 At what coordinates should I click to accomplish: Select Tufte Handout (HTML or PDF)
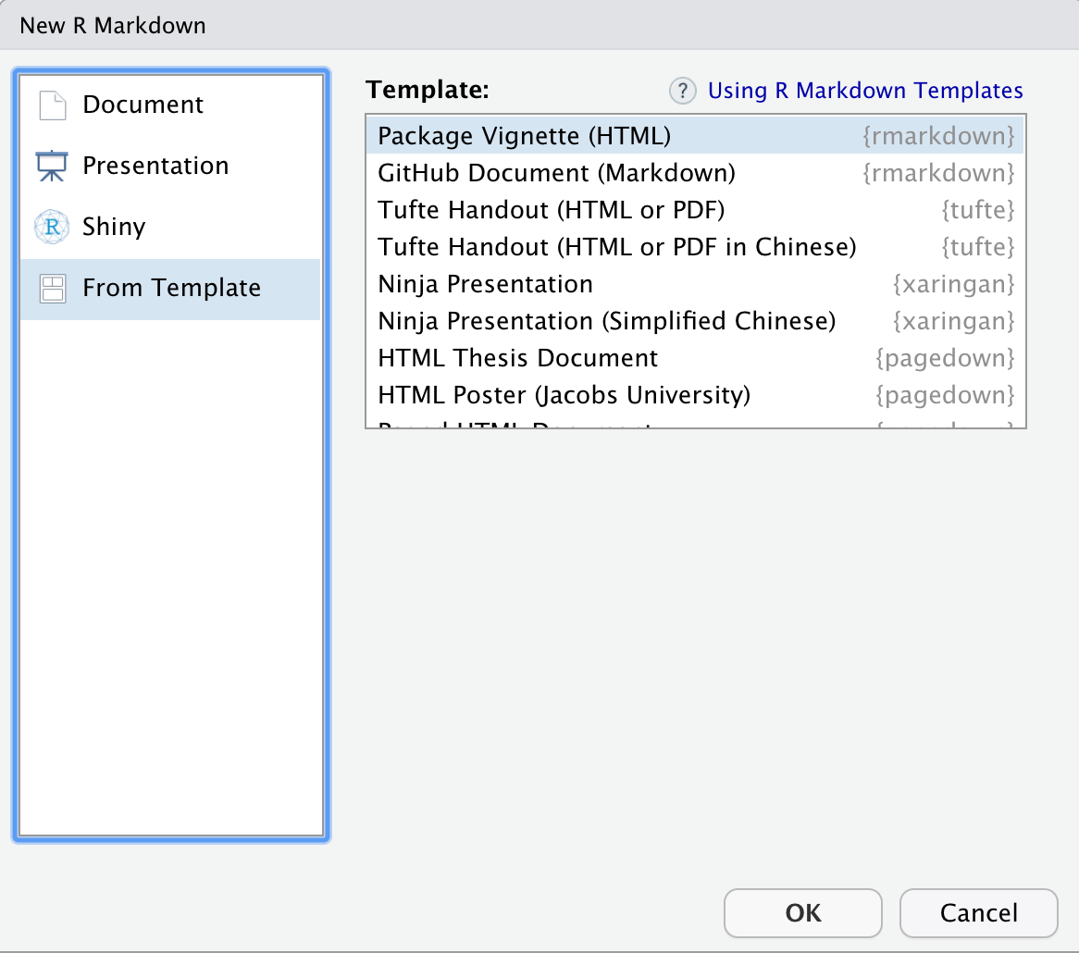(696, 210)
